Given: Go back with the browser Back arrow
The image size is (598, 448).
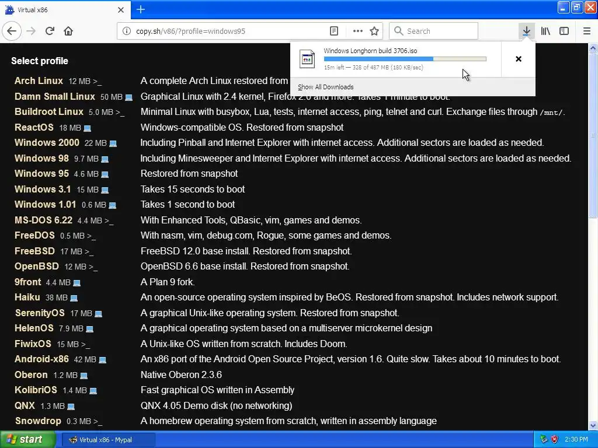Looking at the screenshot, I should pos(12,31).
